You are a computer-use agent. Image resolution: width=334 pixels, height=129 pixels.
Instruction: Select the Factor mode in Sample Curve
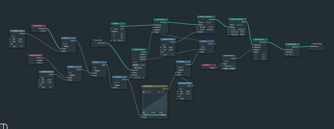tap(136, 65)
